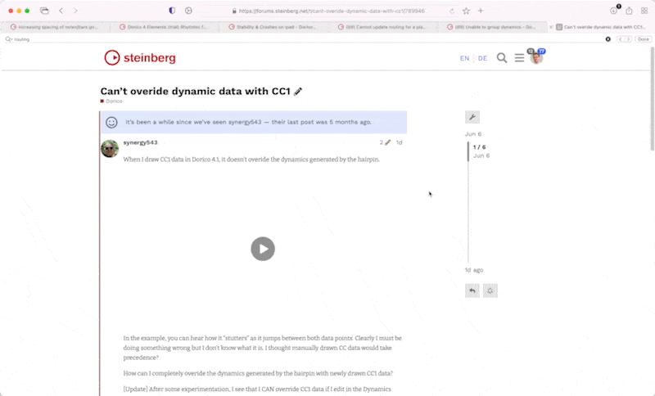Open the Dorico category link
Image resolution: width=655 pixels, height=396 pixels.
pyautogui.click(x=113, y=101)
